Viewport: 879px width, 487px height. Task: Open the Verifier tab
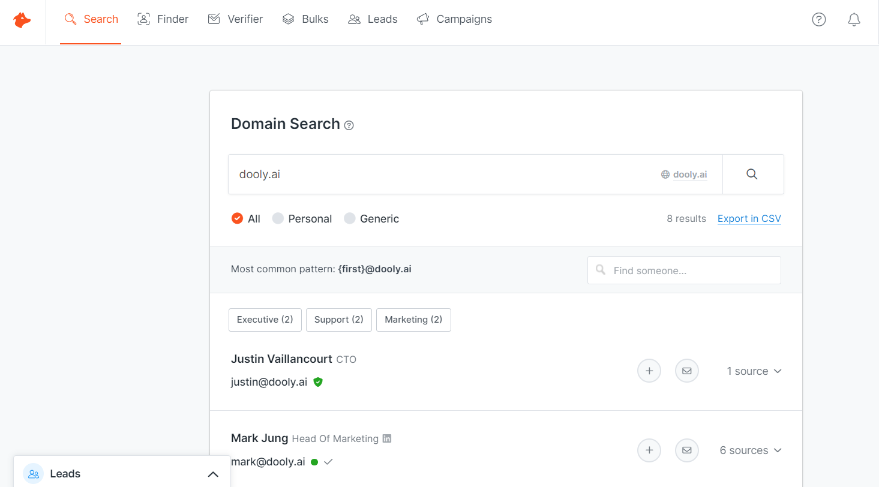tap(235, 19)
